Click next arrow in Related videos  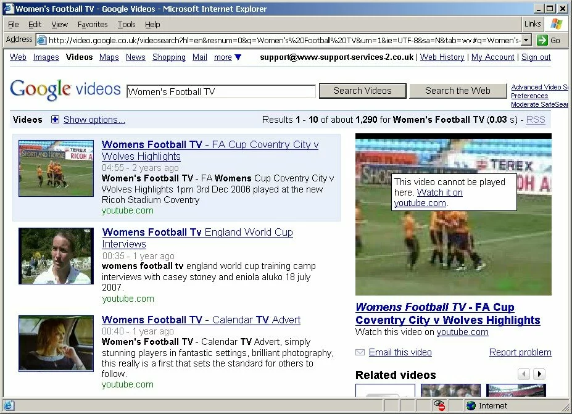pyautogui.click(x=539, y=374)
